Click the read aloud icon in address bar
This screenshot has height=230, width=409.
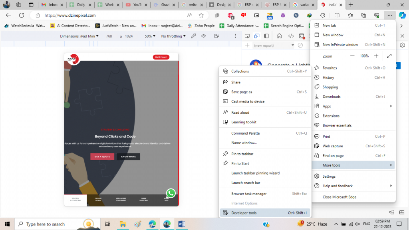point(189,16)
